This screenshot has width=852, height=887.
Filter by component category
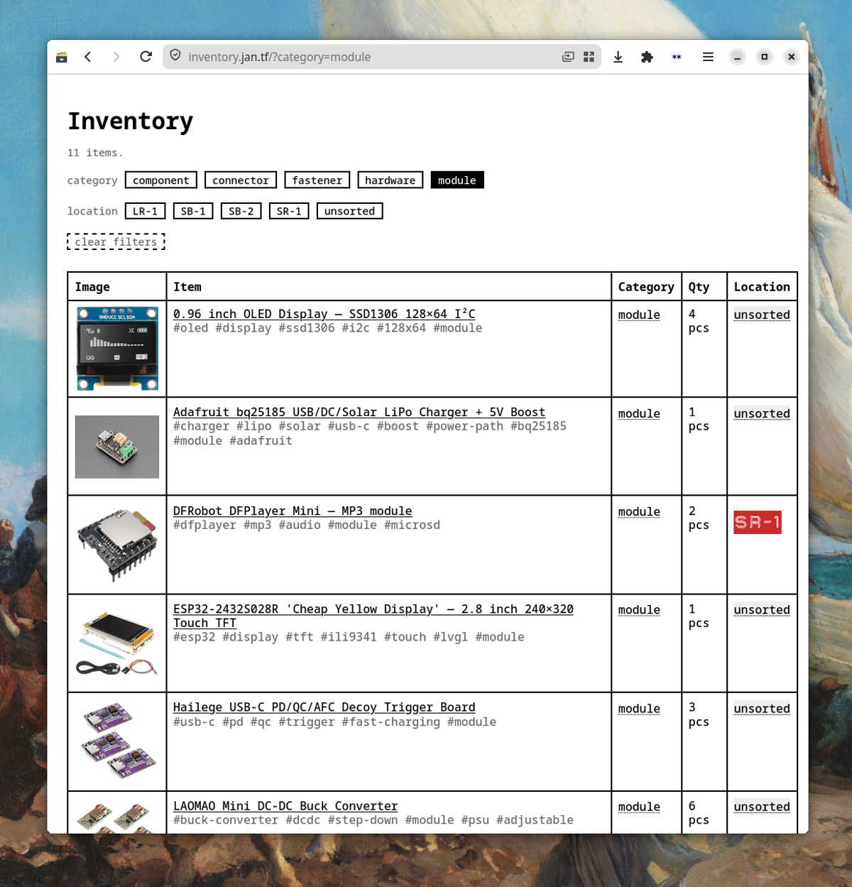click(161, 180)
